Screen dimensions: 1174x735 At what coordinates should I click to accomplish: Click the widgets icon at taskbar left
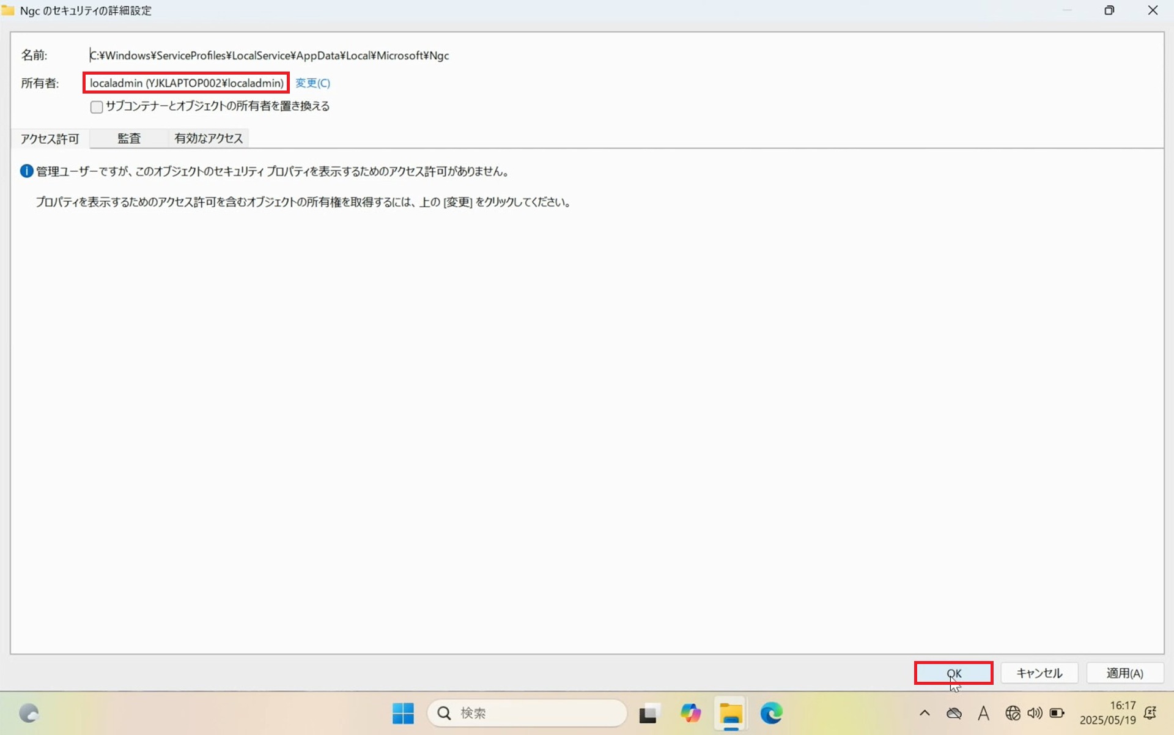click(29, 713)
